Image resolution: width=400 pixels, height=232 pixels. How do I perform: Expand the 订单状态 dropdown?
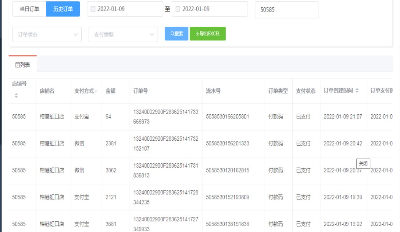point(47,35)
